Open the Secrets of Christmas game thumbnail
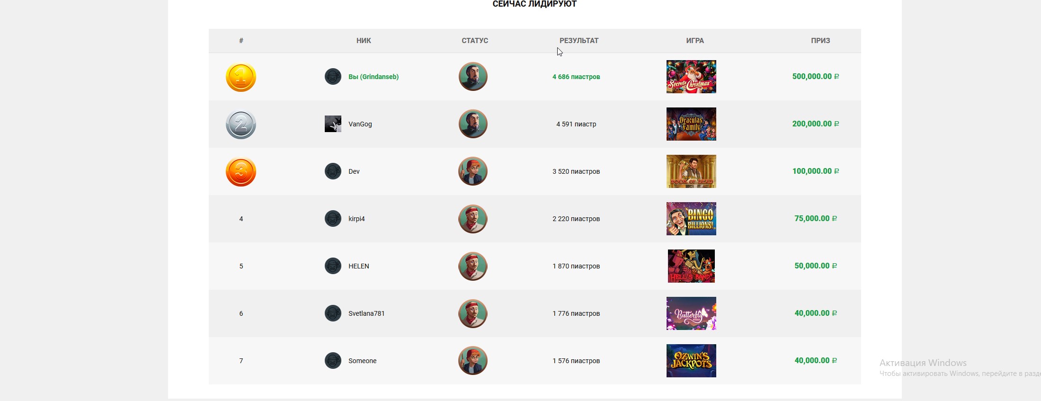Viewport: 1041px width, 401px height. [x=691, y=77]
